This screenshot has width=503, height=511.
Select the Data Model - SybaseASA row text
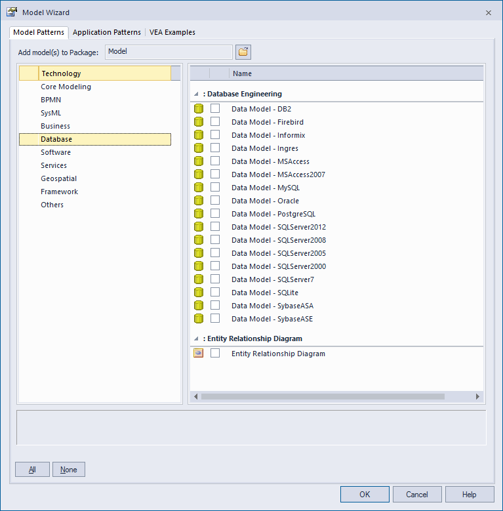(272, 306)
